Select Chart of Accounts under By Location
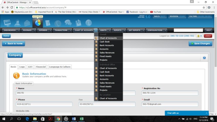Screen dimensions: 217x122 (x=108, y=99)
